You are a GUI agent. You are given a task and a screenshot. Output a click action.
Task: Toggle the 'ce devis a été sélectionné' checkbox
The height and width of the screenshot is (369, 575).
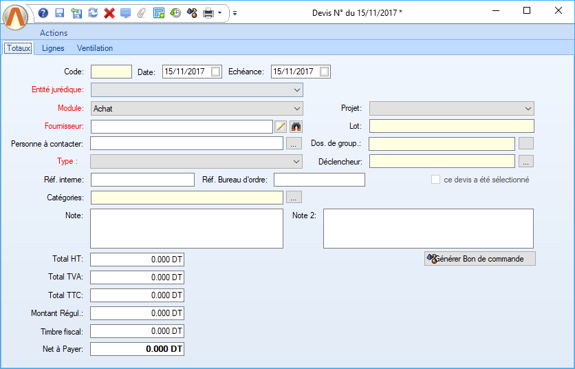(x=435, y=180)
